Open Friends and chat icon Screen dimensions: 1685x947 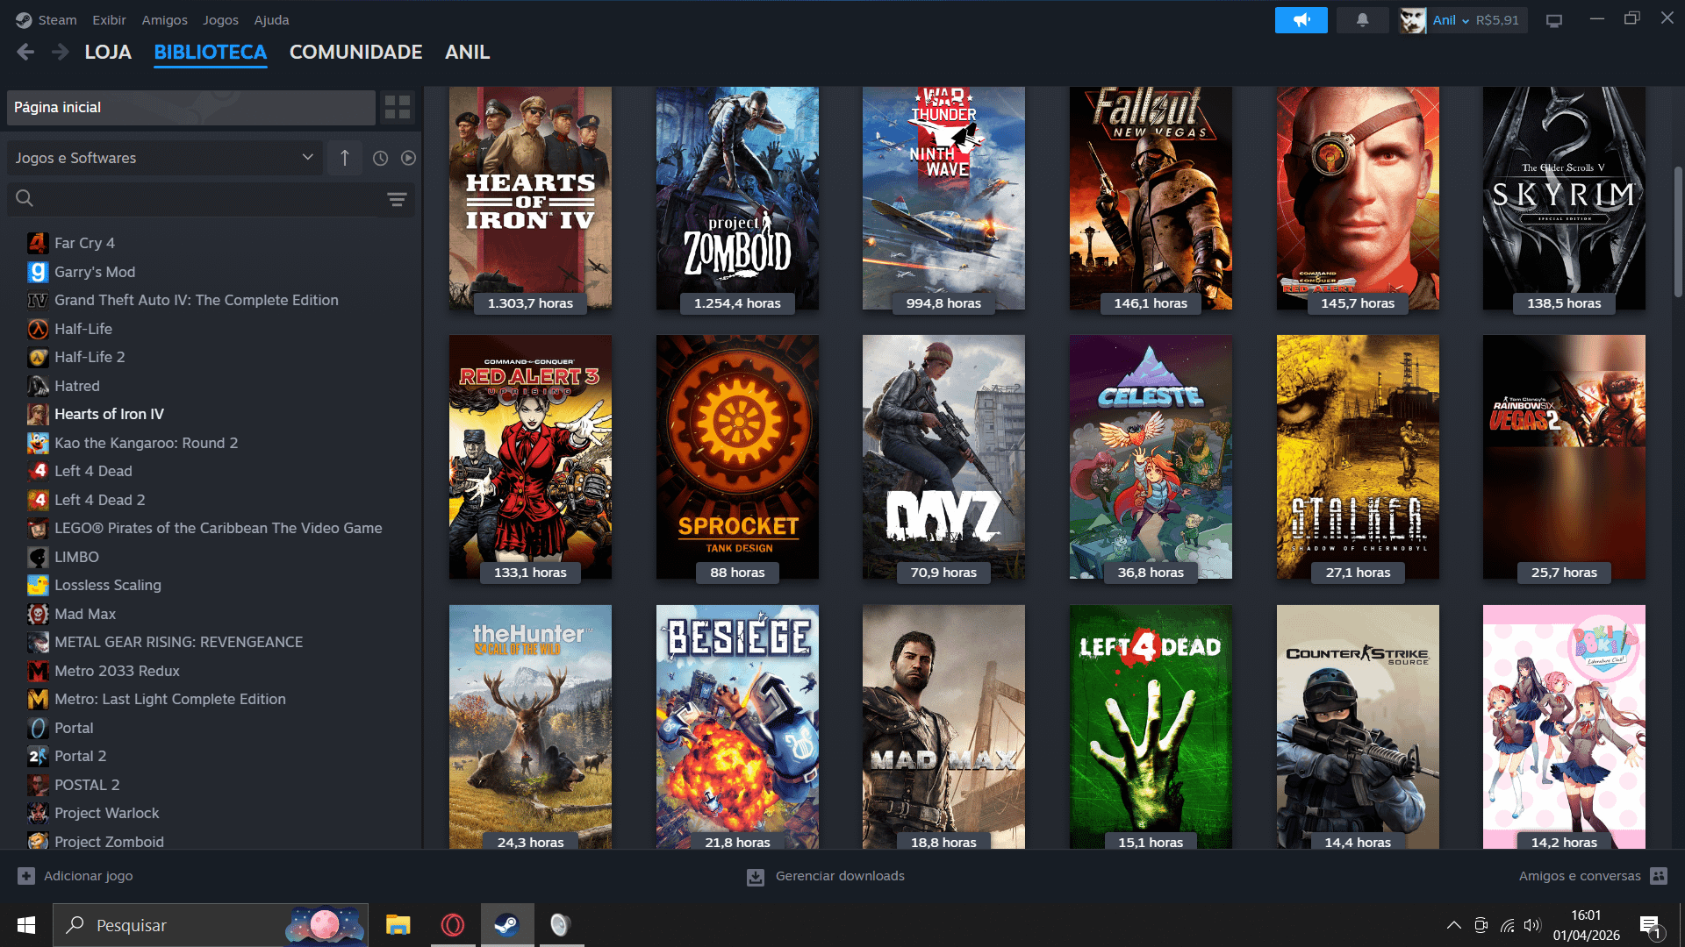tap(1658, 875)
